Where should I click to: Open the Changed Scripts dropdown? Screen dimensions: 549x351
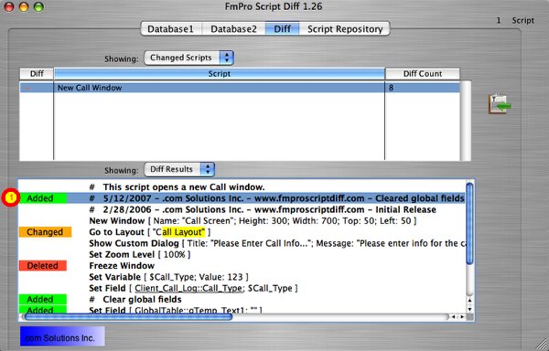[x=189, y=58]
